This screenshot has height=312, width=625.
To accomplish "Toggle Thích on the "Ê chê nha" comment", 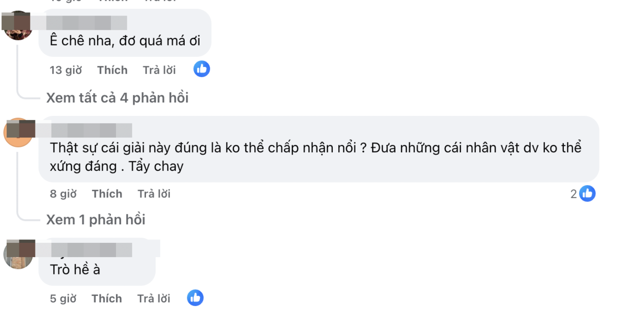I will [112, 70].
